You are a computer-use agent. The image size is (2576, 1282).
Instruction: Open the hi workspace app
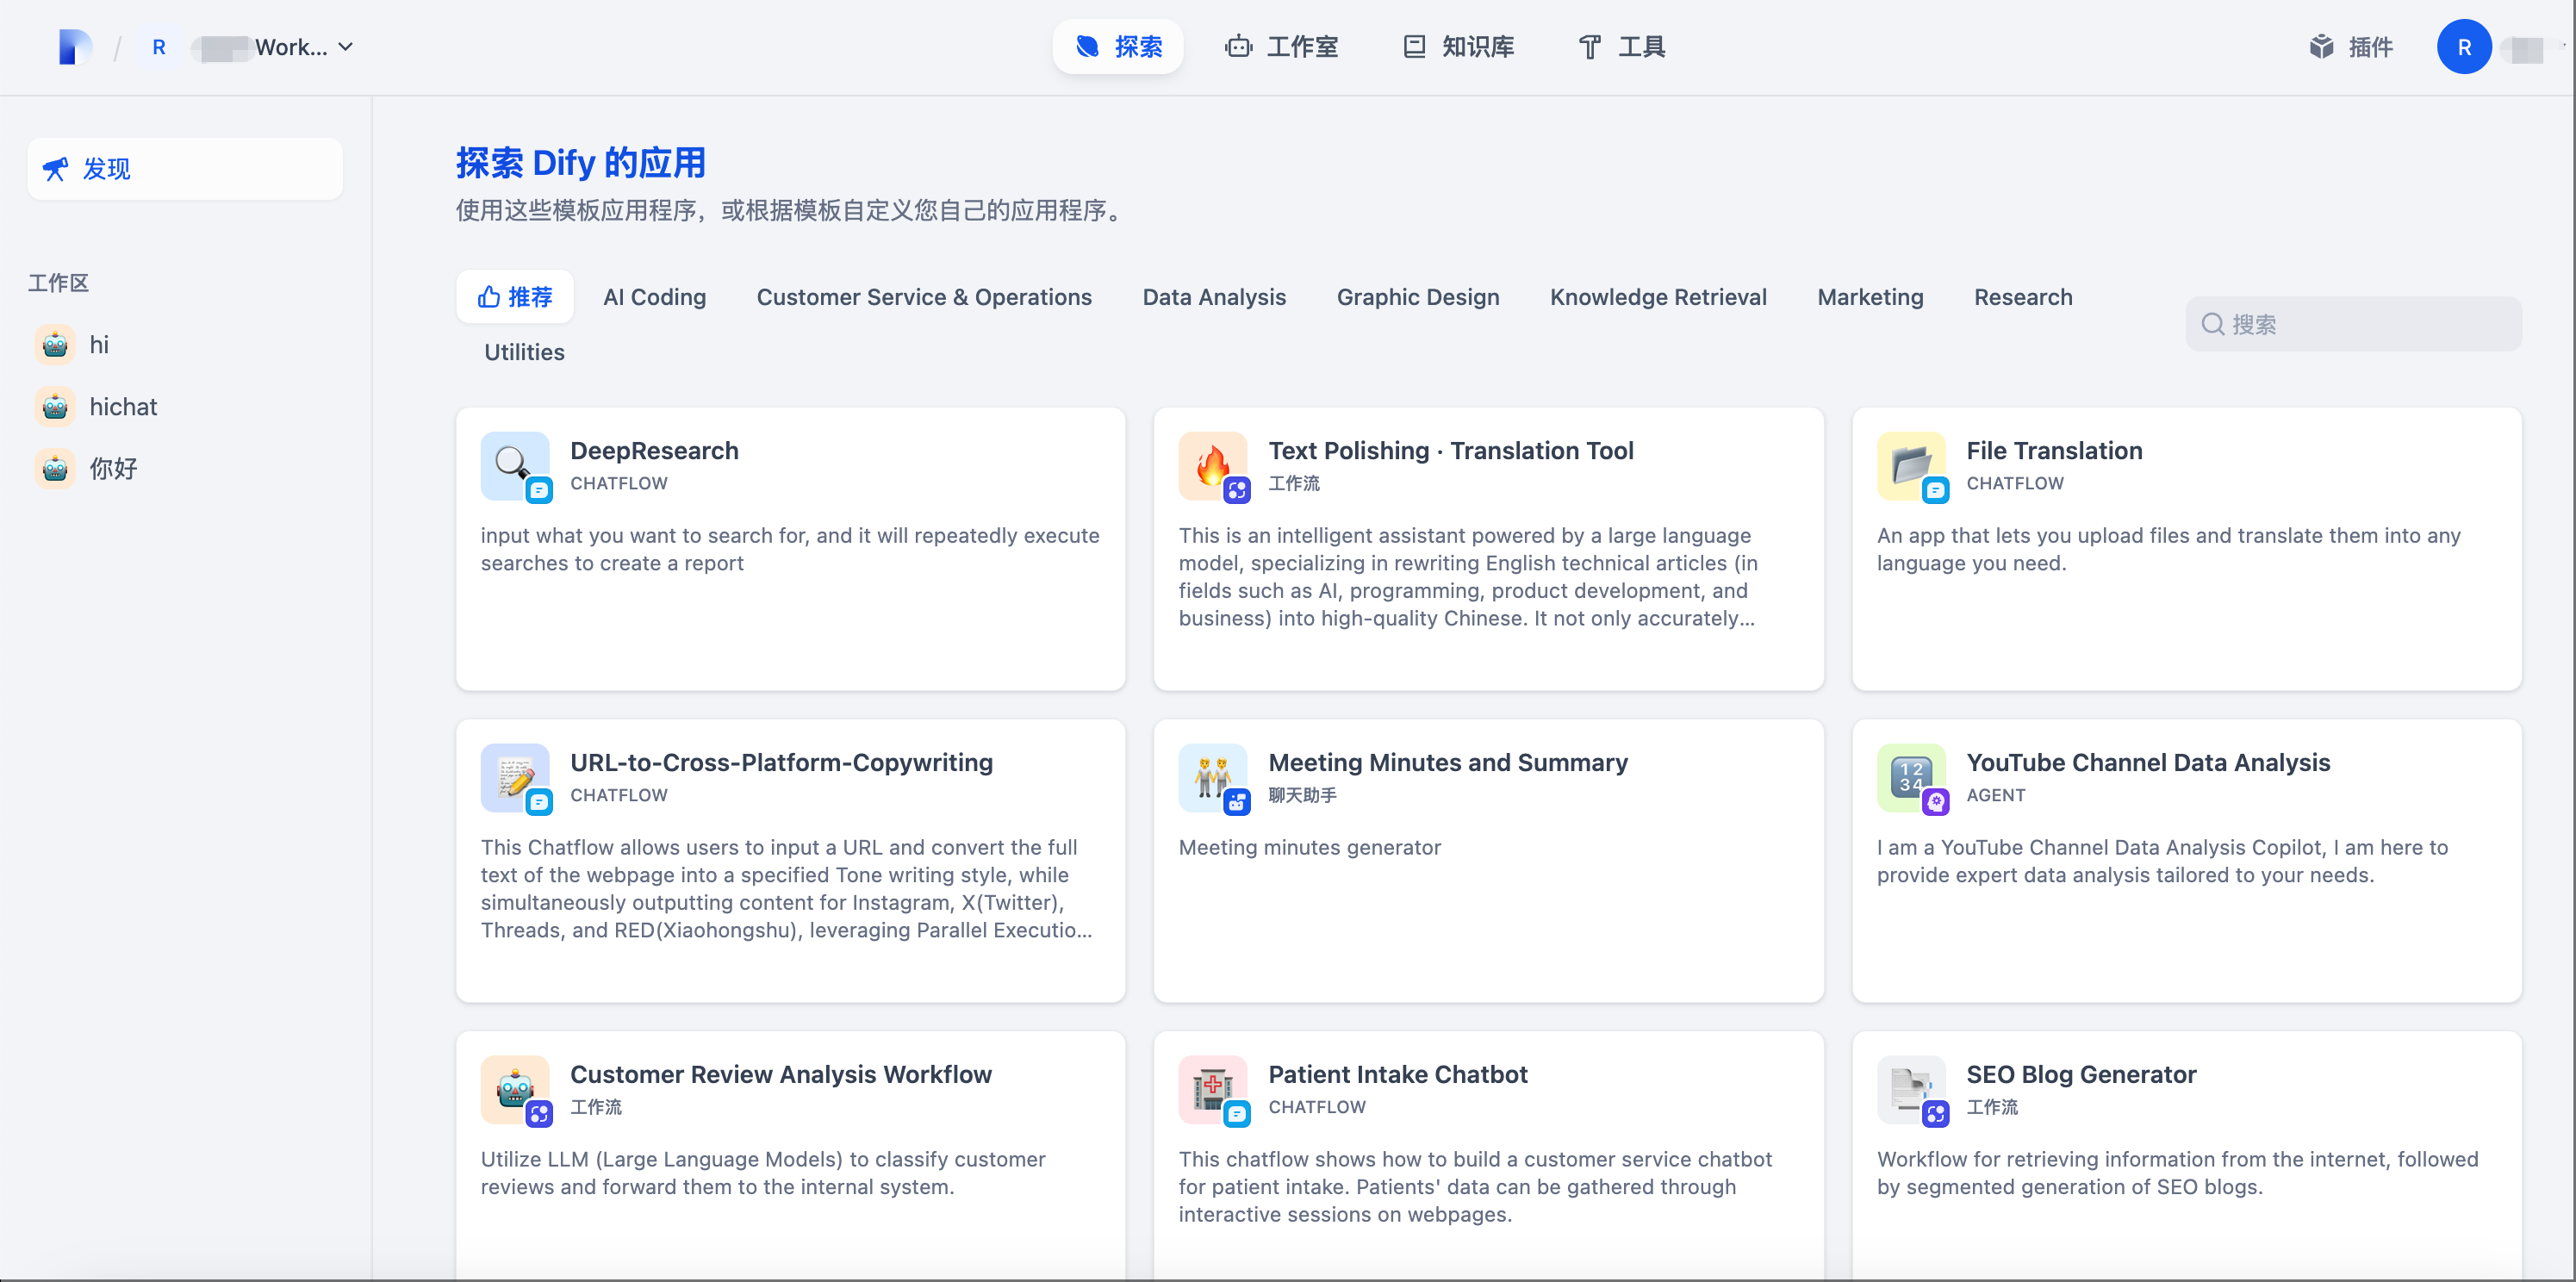point(185,345)
